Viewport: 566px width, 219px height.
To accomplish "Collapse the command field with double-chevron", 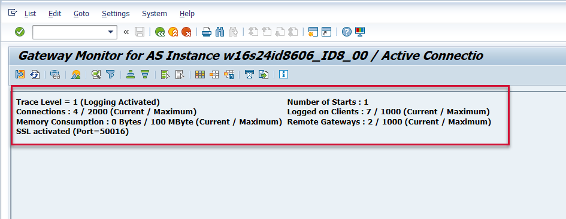I will click(126, 32).
